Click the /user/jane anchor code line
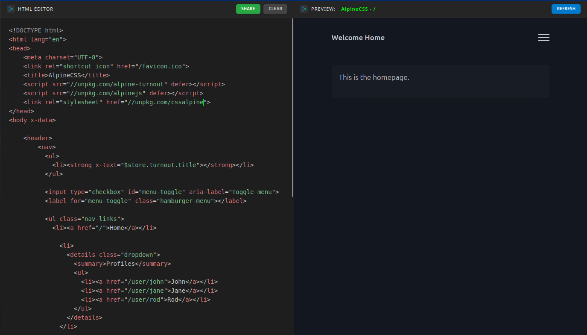 [149, 291]
